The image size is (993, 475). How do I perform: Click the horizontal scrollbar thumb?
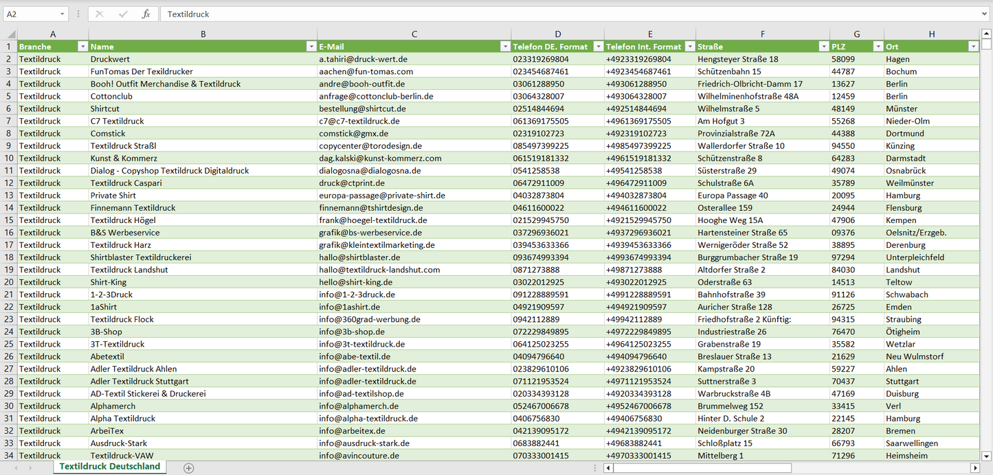[x=701, y=468]
